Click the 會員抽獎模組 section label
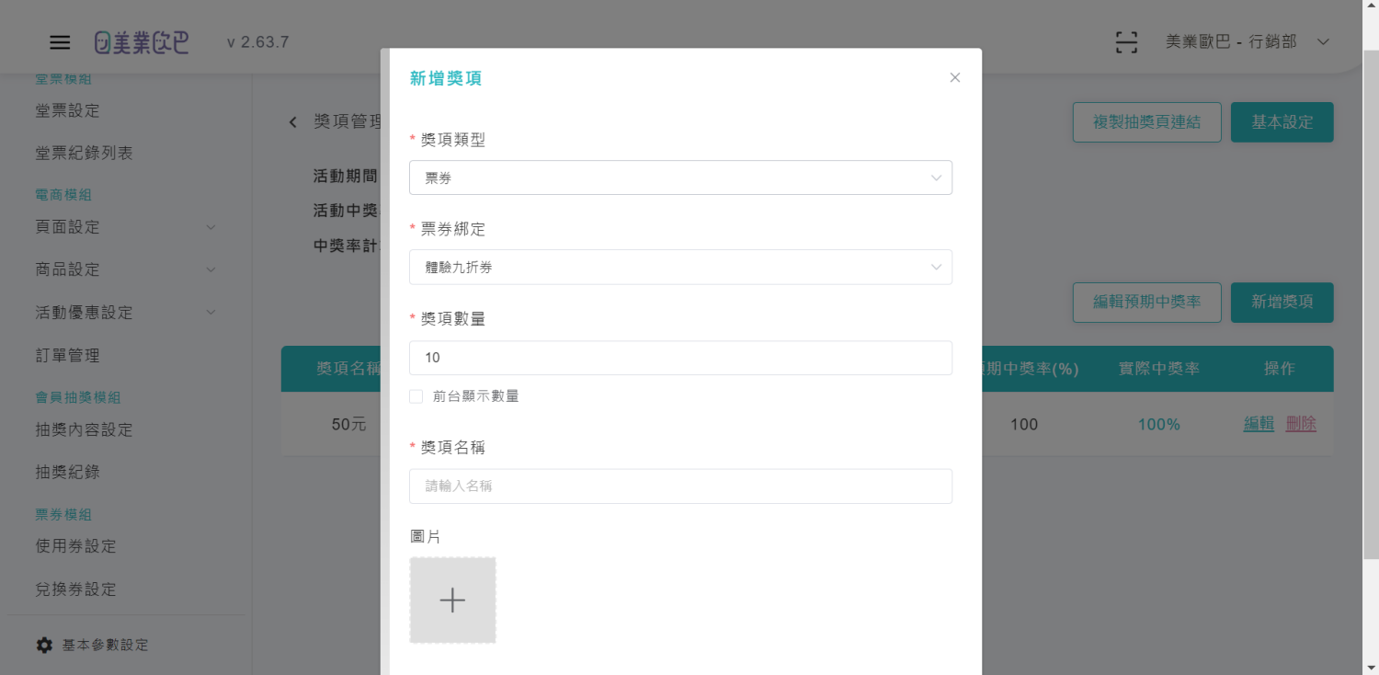This screenshot has width=1379, height=675. (78, 397)
